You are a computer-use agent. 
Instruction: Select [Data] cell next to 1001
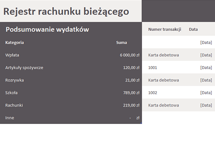[x=206, y=67]
